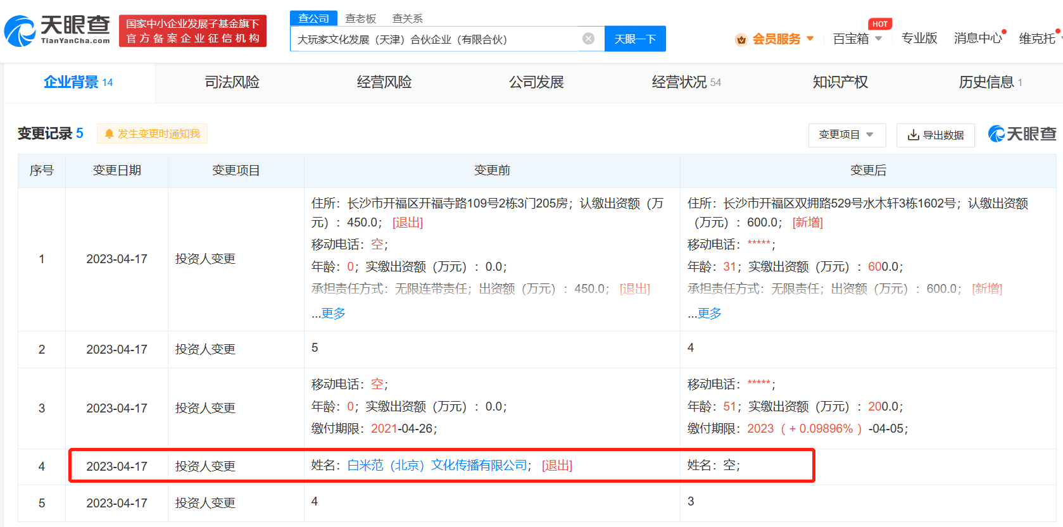The width and height of the screenshot is (1063, 527).
Task: Click the 缴付期限 2021-04-26 text in row 3
Action: 374,429
